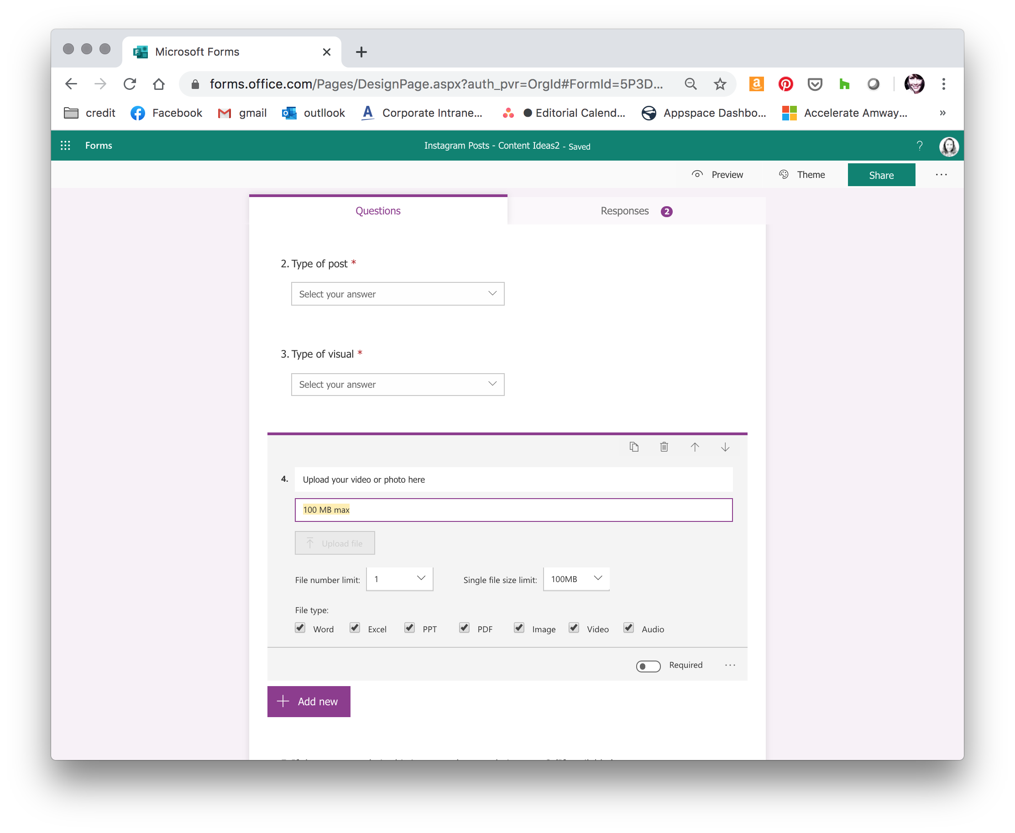Click the help question mark icon
This screenshot has height=833, width=1015.
click(x=919, y=146)
